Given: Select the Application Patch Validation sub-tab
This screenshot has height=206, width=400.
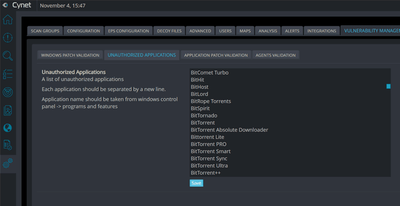Looking at the screenshot, I should coord(216,55).
